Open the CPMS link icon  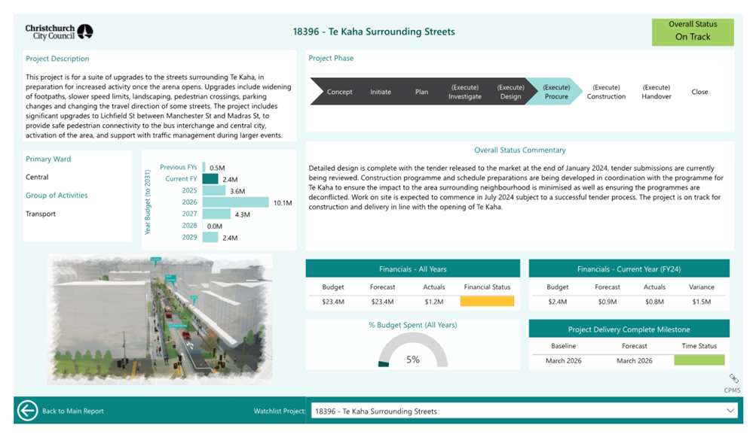click(x=733, y=378)
